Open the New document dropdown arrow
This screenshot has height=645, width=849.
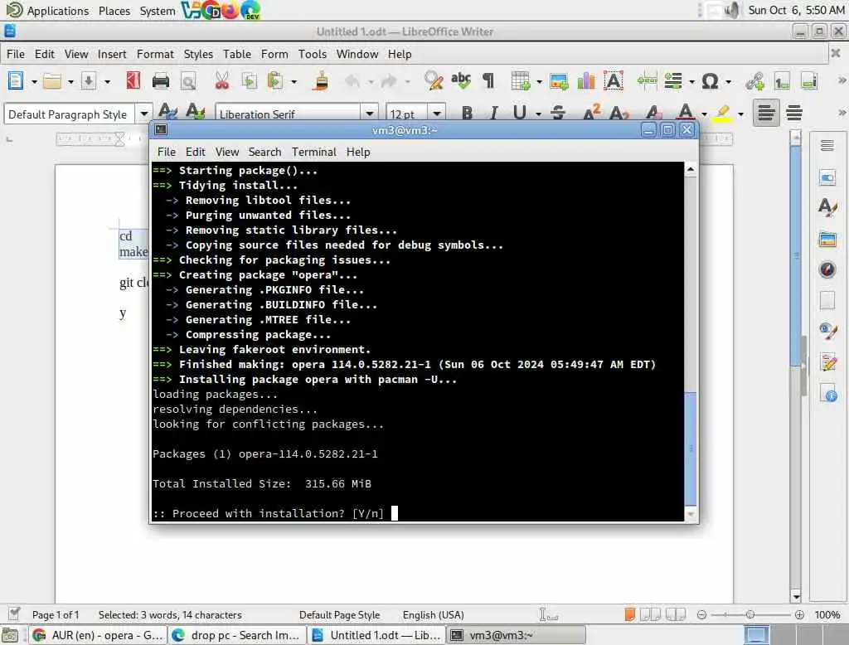click(33, 82)
